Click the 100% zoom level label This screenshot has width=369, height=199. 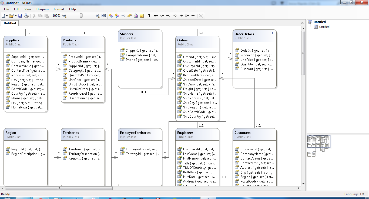(x=56, y=16)
